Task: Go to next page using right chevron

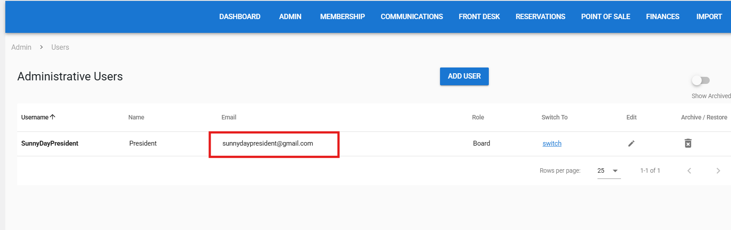Action: coord(718,171)
